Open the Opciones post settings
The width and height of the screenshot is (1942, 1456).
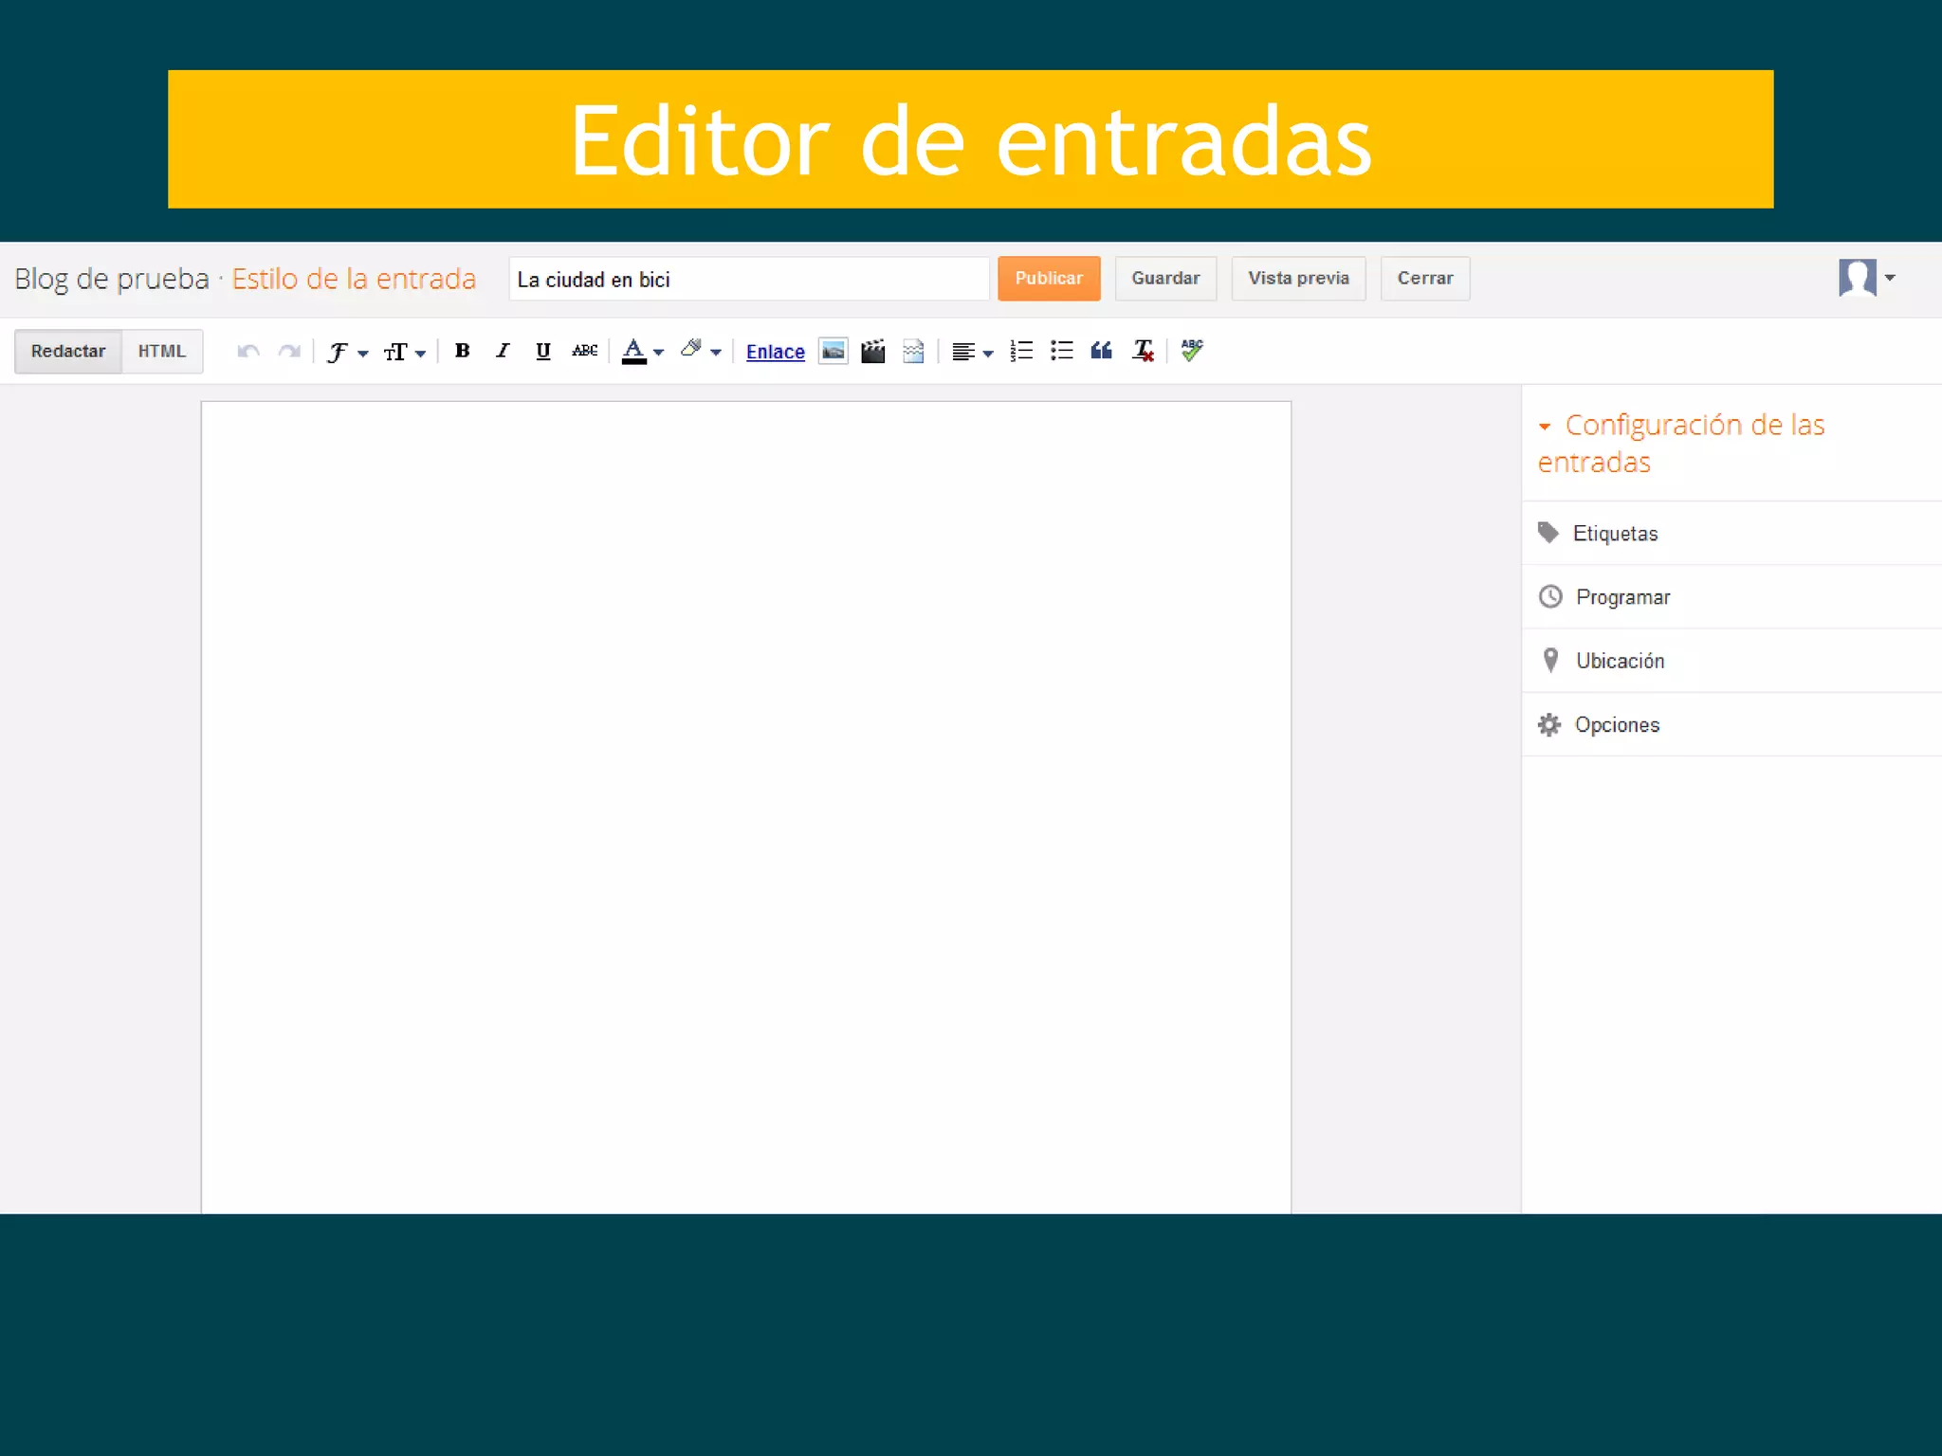click(x=1731, y=724)
